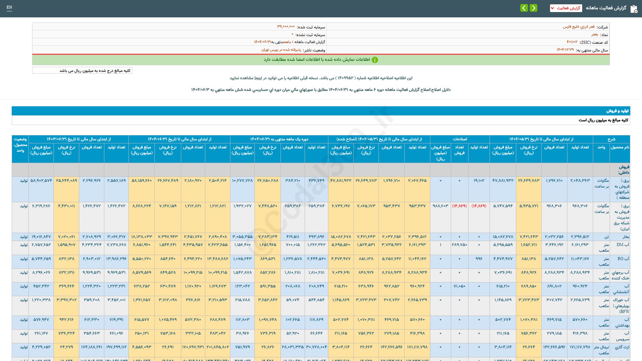
Task: Click the وضعیت محصول-واحد column header
Action: click(x=20, y=145)
